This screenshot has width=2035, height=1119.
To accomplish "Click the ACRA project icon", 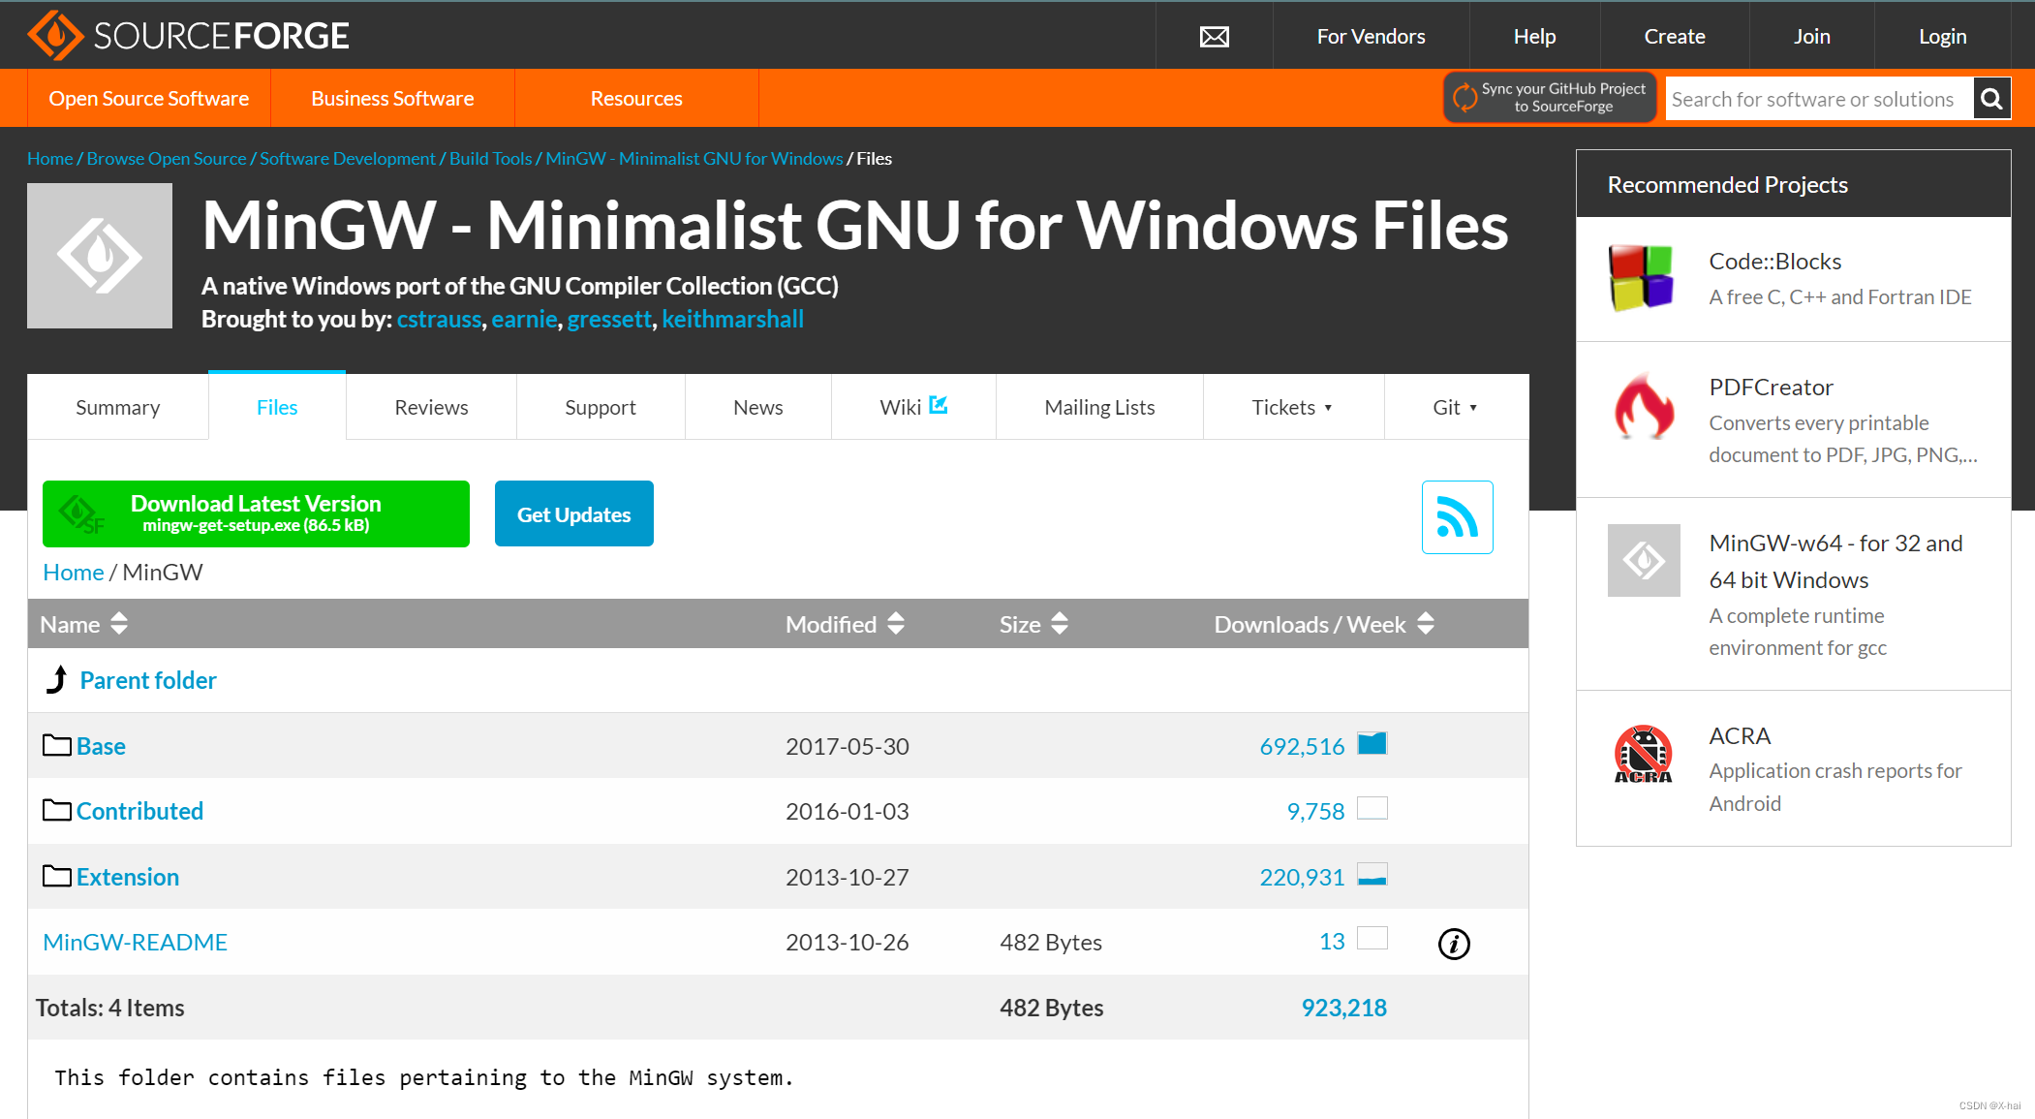I will [1643, 754].
